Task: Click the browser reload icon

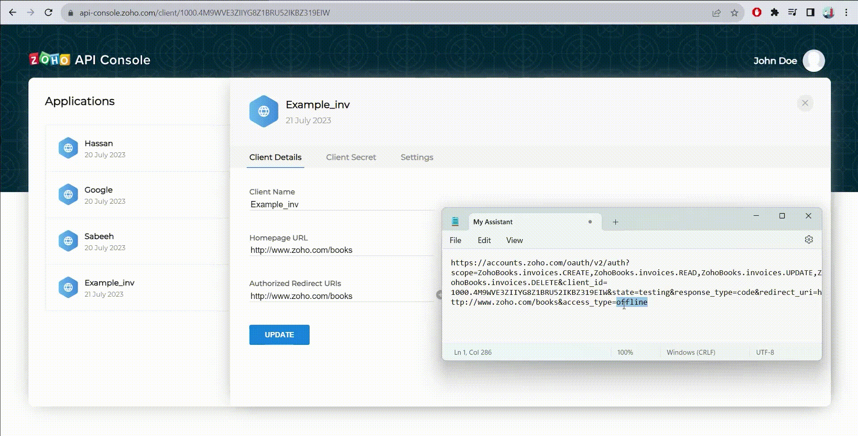Action: [x=48, y=13]
